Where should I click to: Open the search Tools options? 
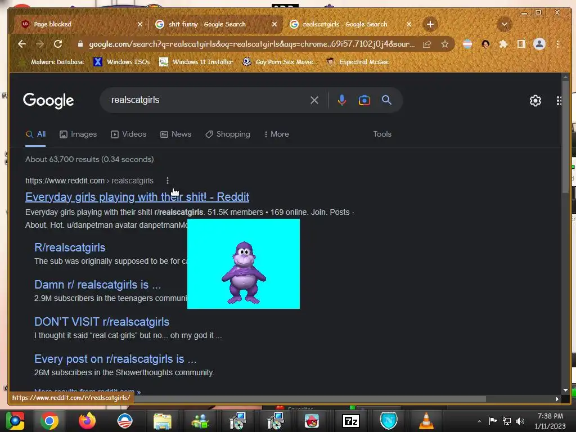pyautogui.click(x=382, y=134)
